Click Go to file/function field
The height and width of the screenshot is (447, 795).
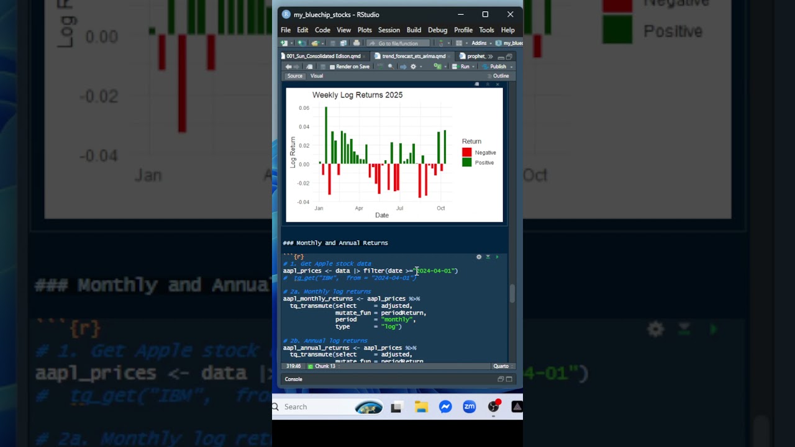click(397, 43)
